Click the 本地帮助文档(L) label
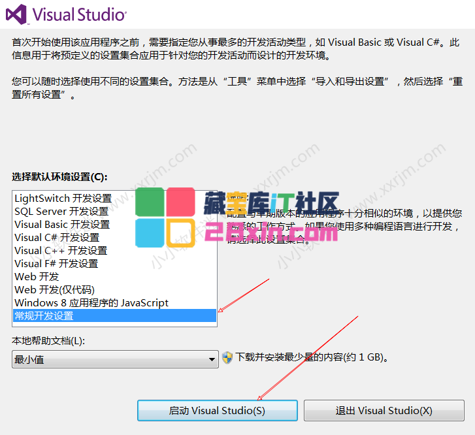 click(x=48, y=341)
